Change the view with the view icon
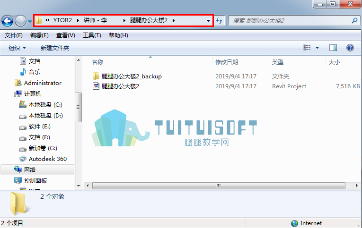This screenshot has height=228, width=362. pos(307,48)
